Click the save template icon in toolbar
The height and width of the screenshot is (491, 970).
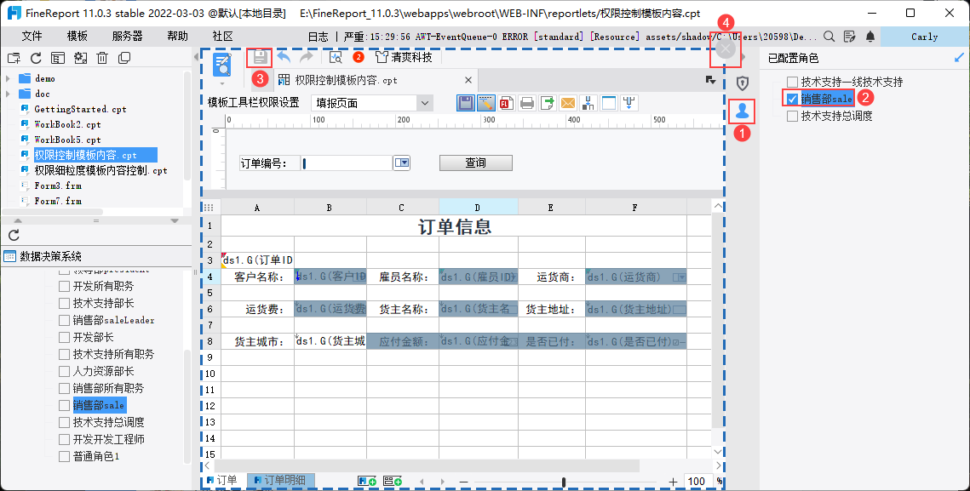[260, 58]
